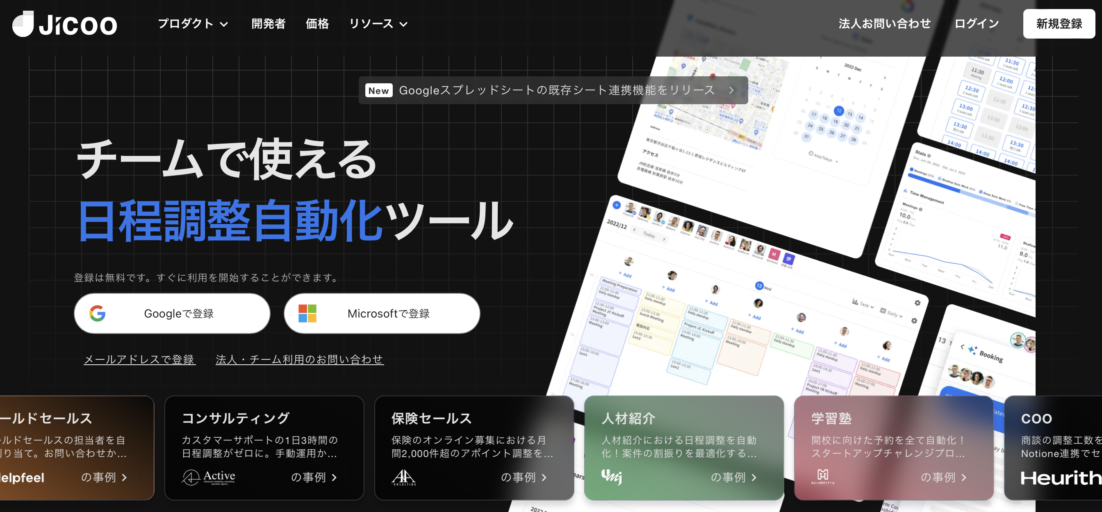Click 法人お問い合わせ in header

(x=884, y=24)
